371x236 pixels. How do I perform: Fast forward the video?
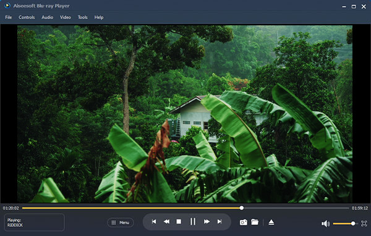coord(207,222)
